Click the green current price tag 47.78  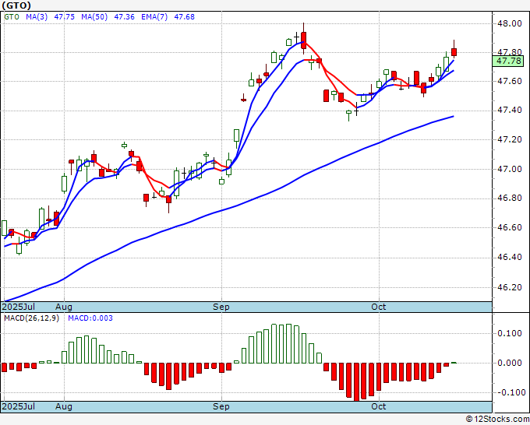[508, 61]
